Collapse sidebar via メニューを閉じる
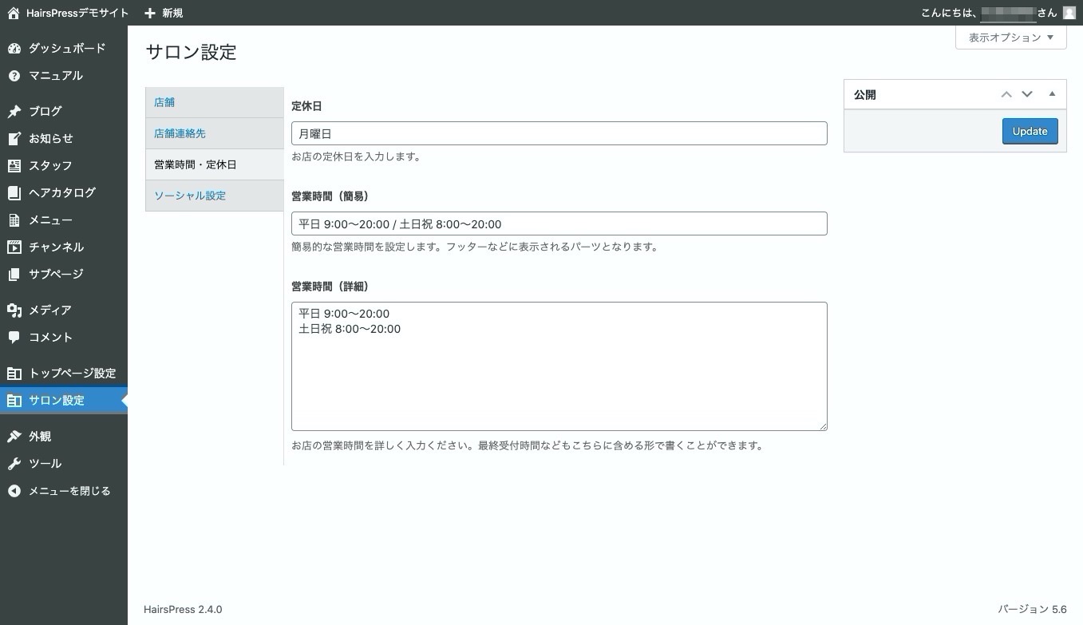Viewport: 1083px width, 625px height. coord(69,491)
